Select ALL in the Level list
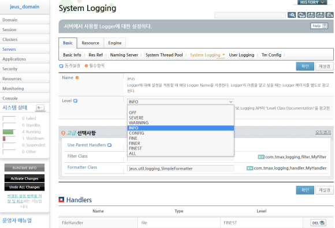335x228 pixels. 181,154
